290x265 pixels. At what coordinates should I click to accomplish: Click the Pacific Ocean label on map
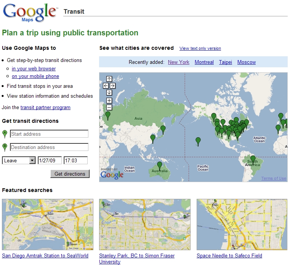[203, 168]
